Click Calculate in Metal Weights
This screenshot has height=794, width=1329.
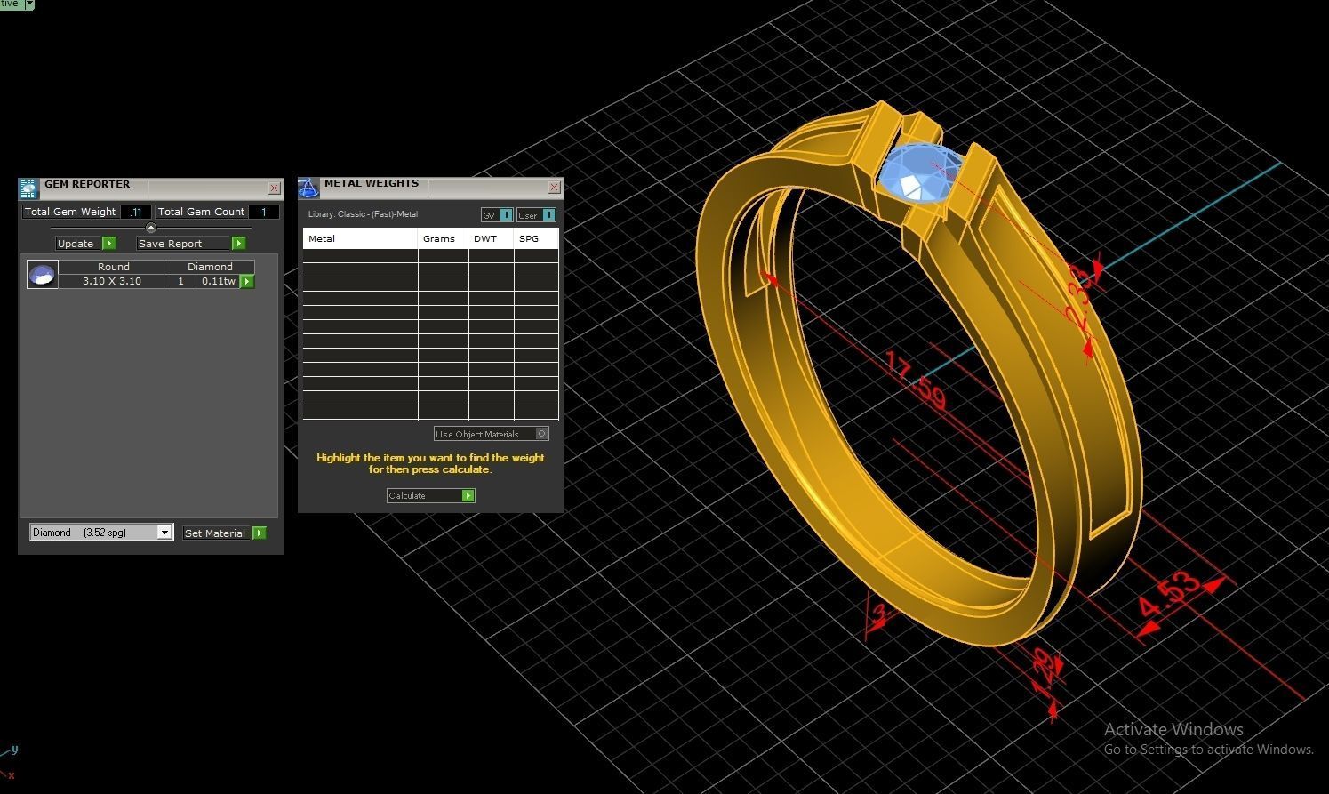pos(431,495)
